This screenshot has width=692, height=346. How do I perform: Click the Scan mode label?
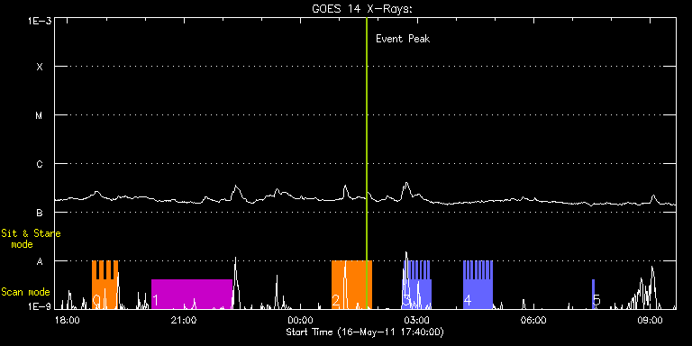(25, 292)
